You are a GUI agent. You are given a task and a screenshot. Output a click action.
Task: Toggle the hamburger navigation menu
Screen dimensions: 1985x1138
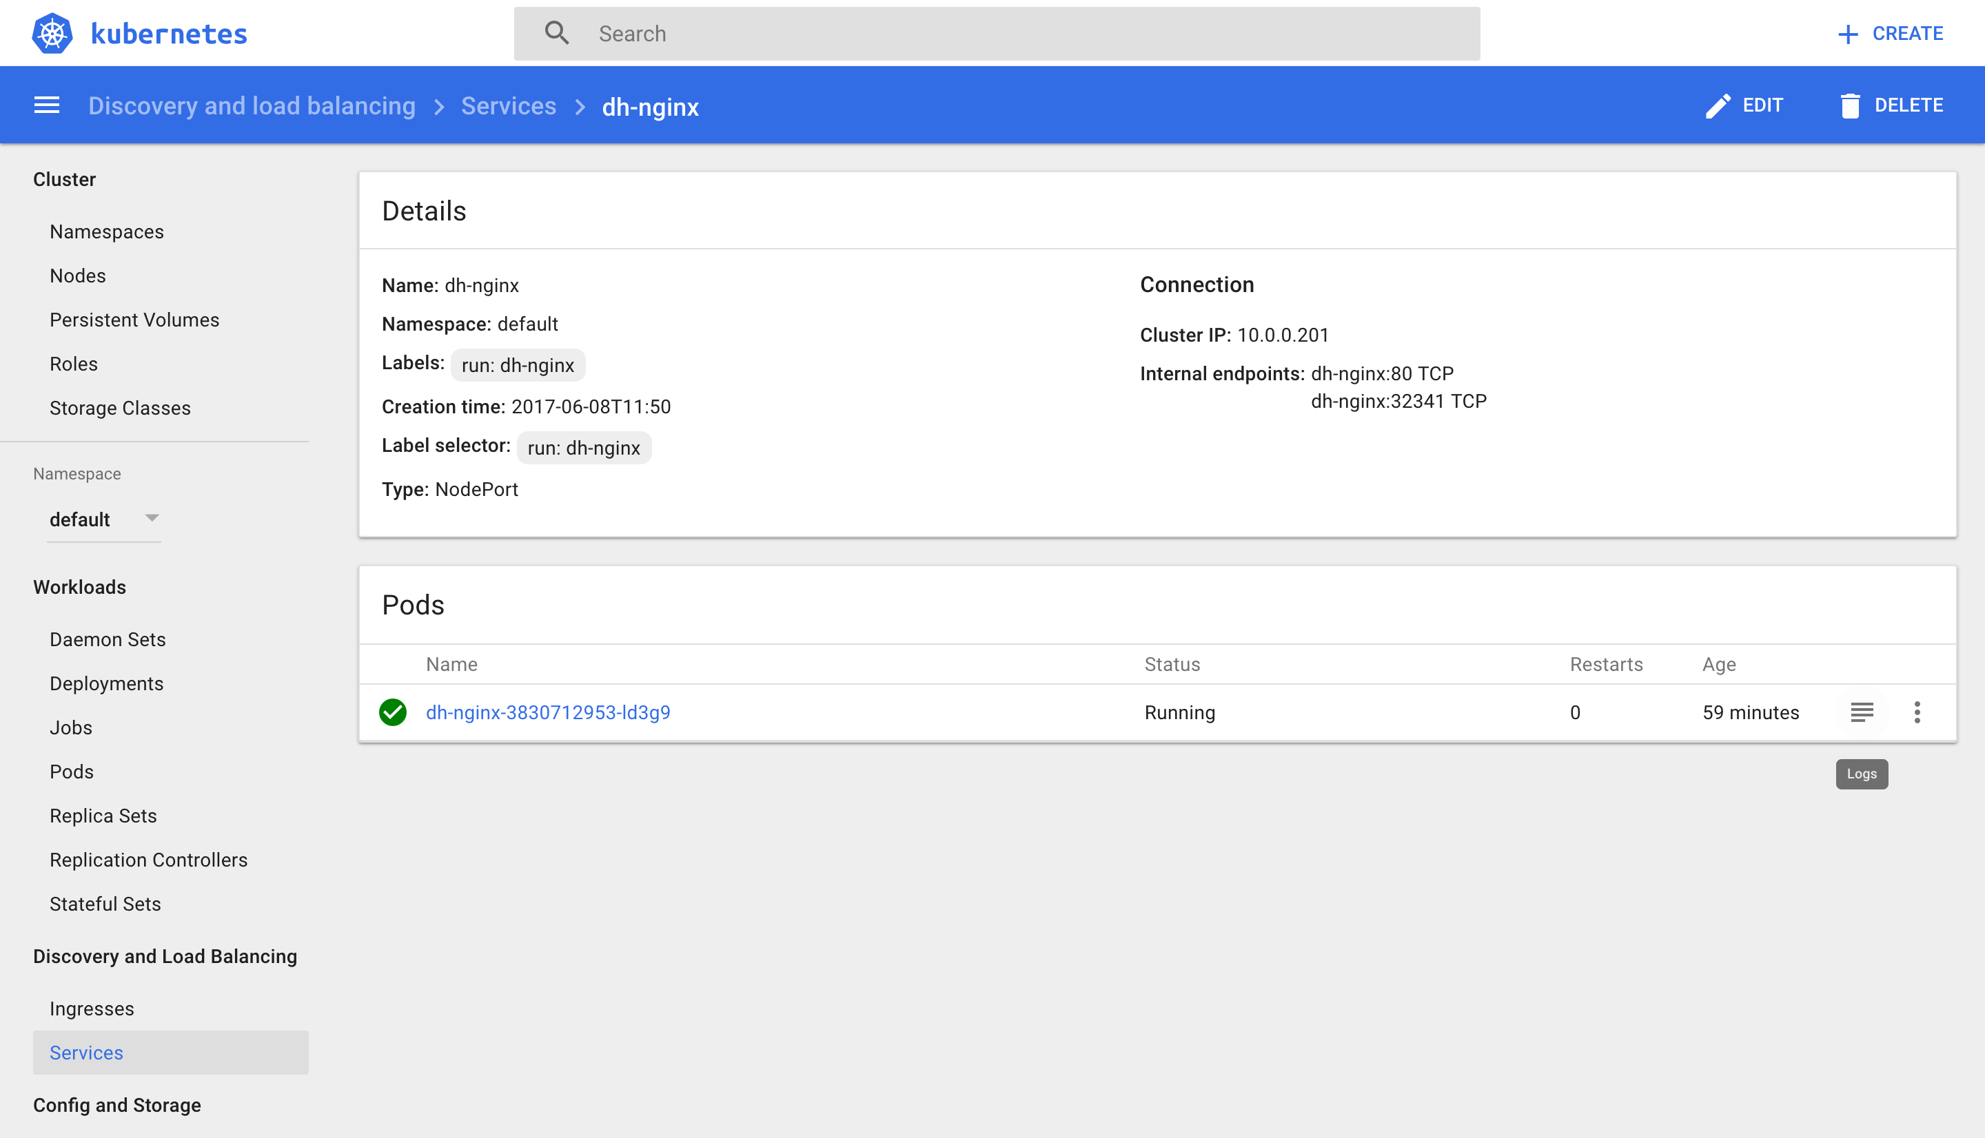coord(47,105)
